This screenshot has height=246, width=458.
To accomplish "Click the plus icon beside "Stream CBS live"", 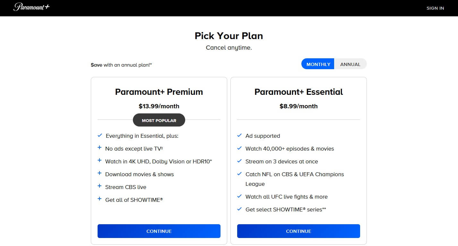I will tap(99, 186).
